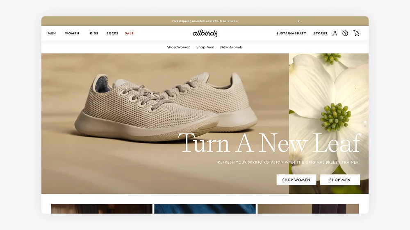Open the New Arrivals link

point(231,47)
